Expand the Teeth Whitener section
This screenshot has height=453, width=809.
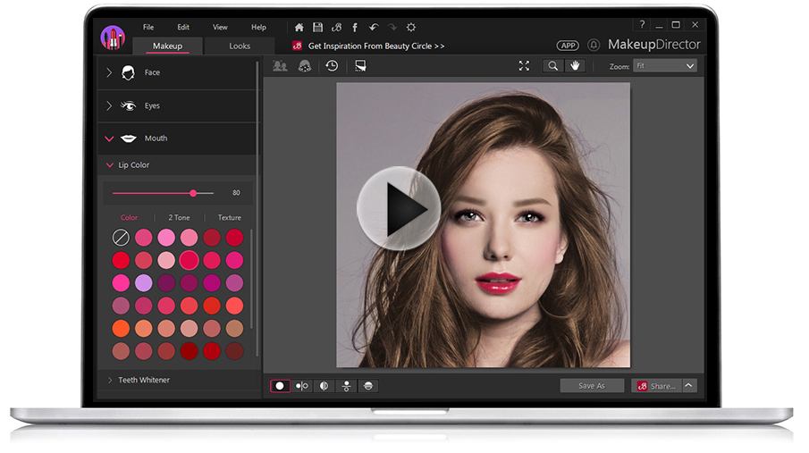tap(143, 380)
